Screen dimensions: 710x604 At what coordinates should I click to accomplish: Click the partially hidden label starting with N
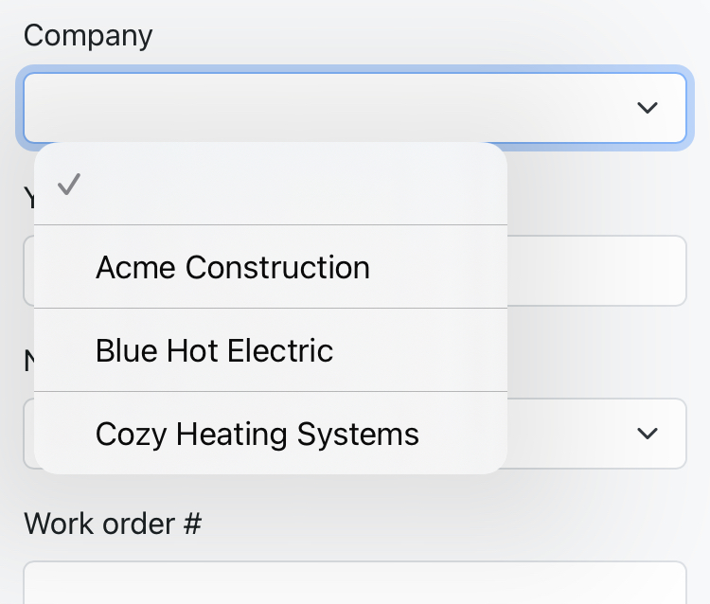click(x=28, y=361)
